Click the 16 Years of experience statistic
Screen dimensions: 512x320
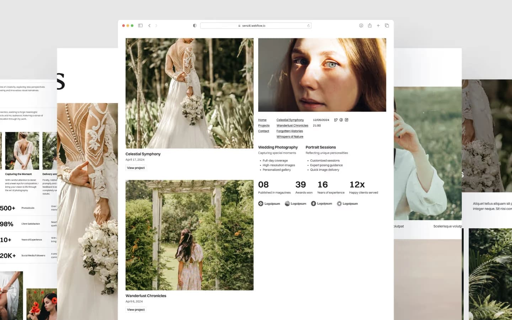click(x=331, y=188)
